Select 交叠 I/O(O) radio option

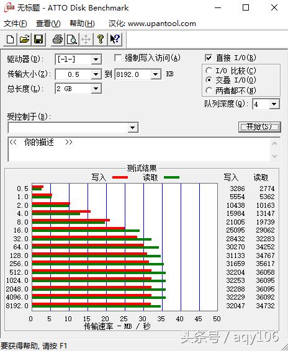(209, 80)
